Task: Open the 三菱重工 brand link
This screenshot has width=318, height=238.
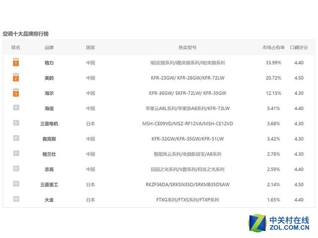Action: point(49,184)
